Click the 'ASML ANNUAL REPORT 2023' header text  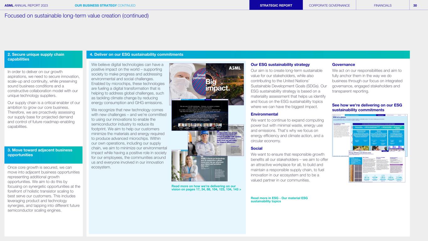[x=26, y=5]
